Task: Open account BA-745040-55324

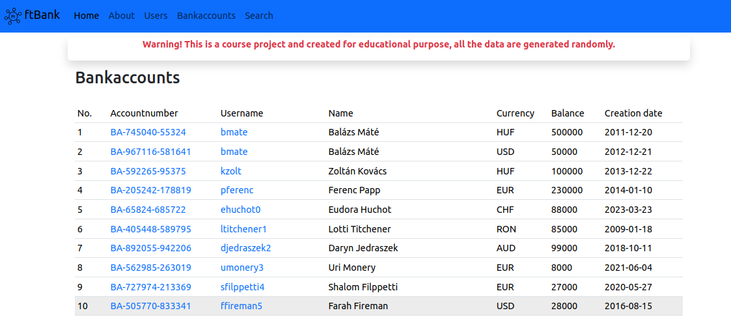Action: click(x=148, y=132)
